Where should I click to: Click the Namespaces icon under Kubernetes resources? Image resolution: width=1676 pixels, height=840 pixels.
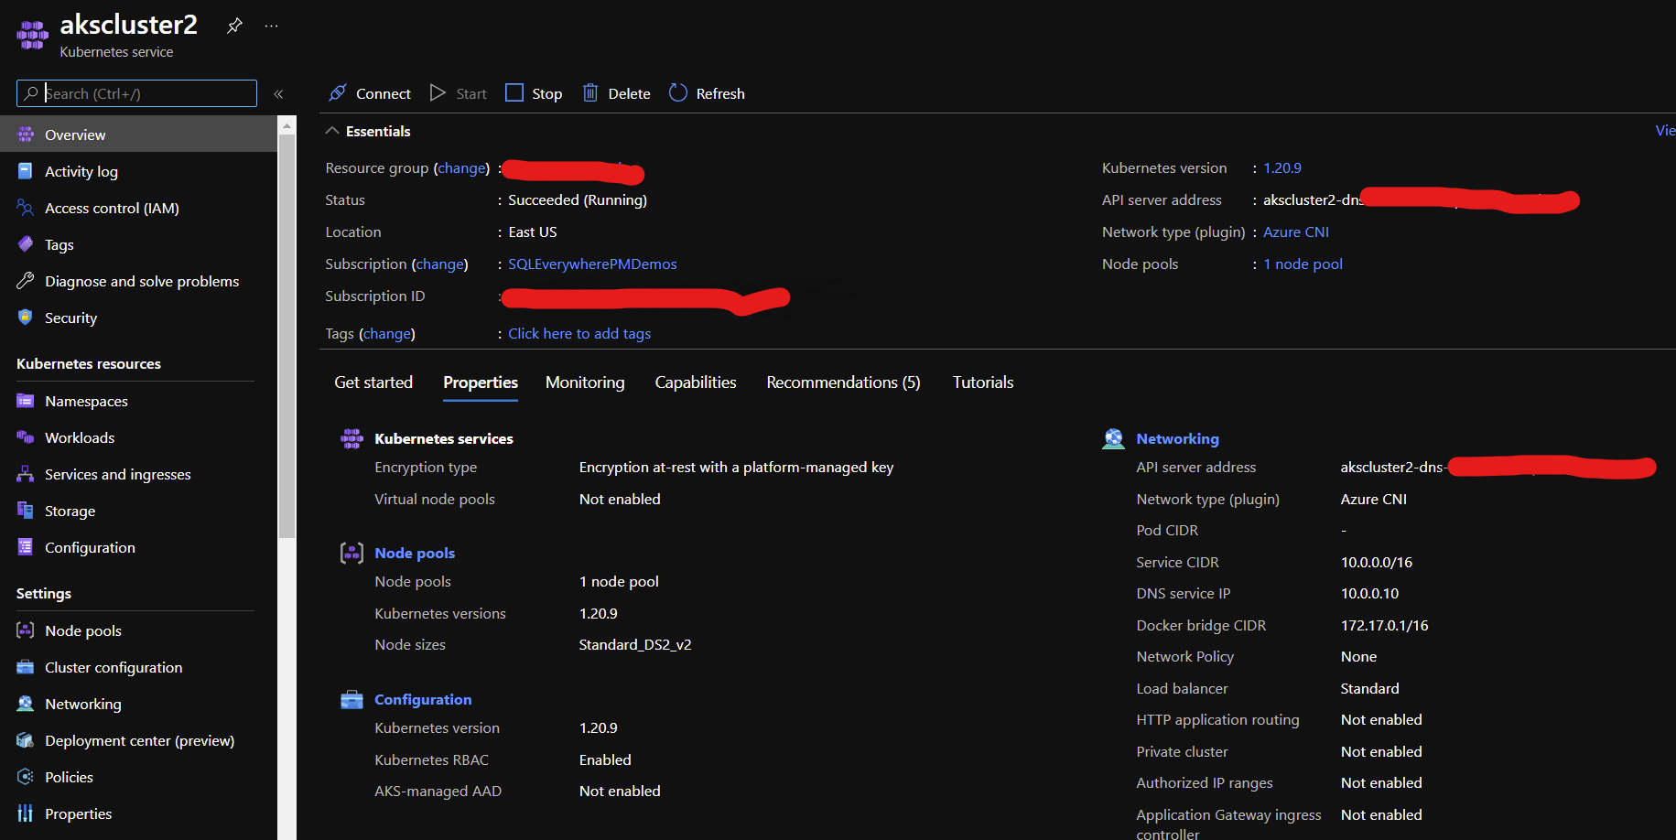tap(25, 401)
